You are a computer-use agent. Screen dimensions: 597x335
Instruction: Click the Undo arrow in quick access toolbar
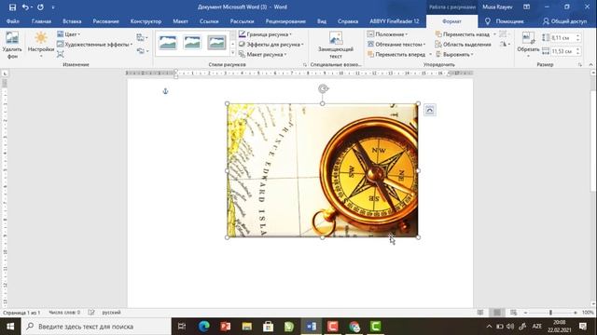click(x=25, y=7)
